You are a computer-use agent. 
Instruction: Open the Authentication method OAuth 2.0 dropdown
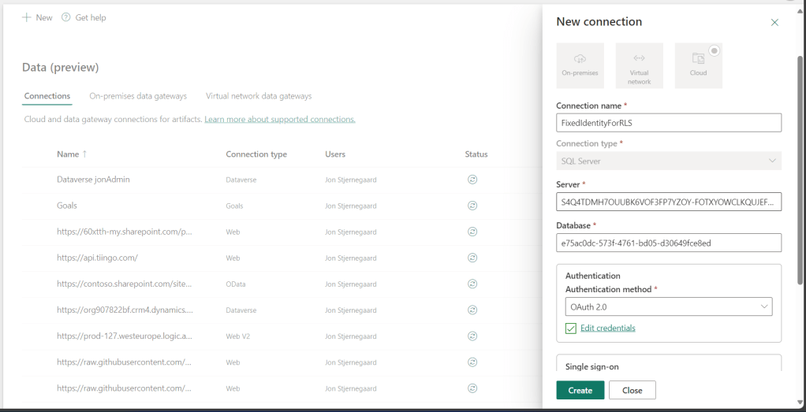[x=668, y=306]
